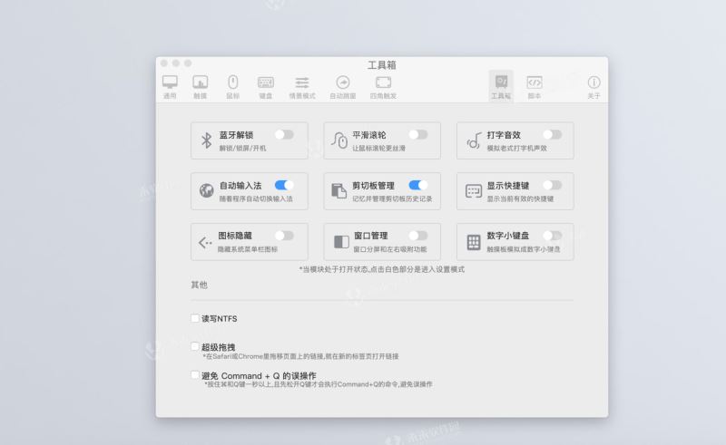This screenshot has height=445, width=726.
Task: Click the Bluetooth icon in 蓝牙解锁 card
Action: 207,140
